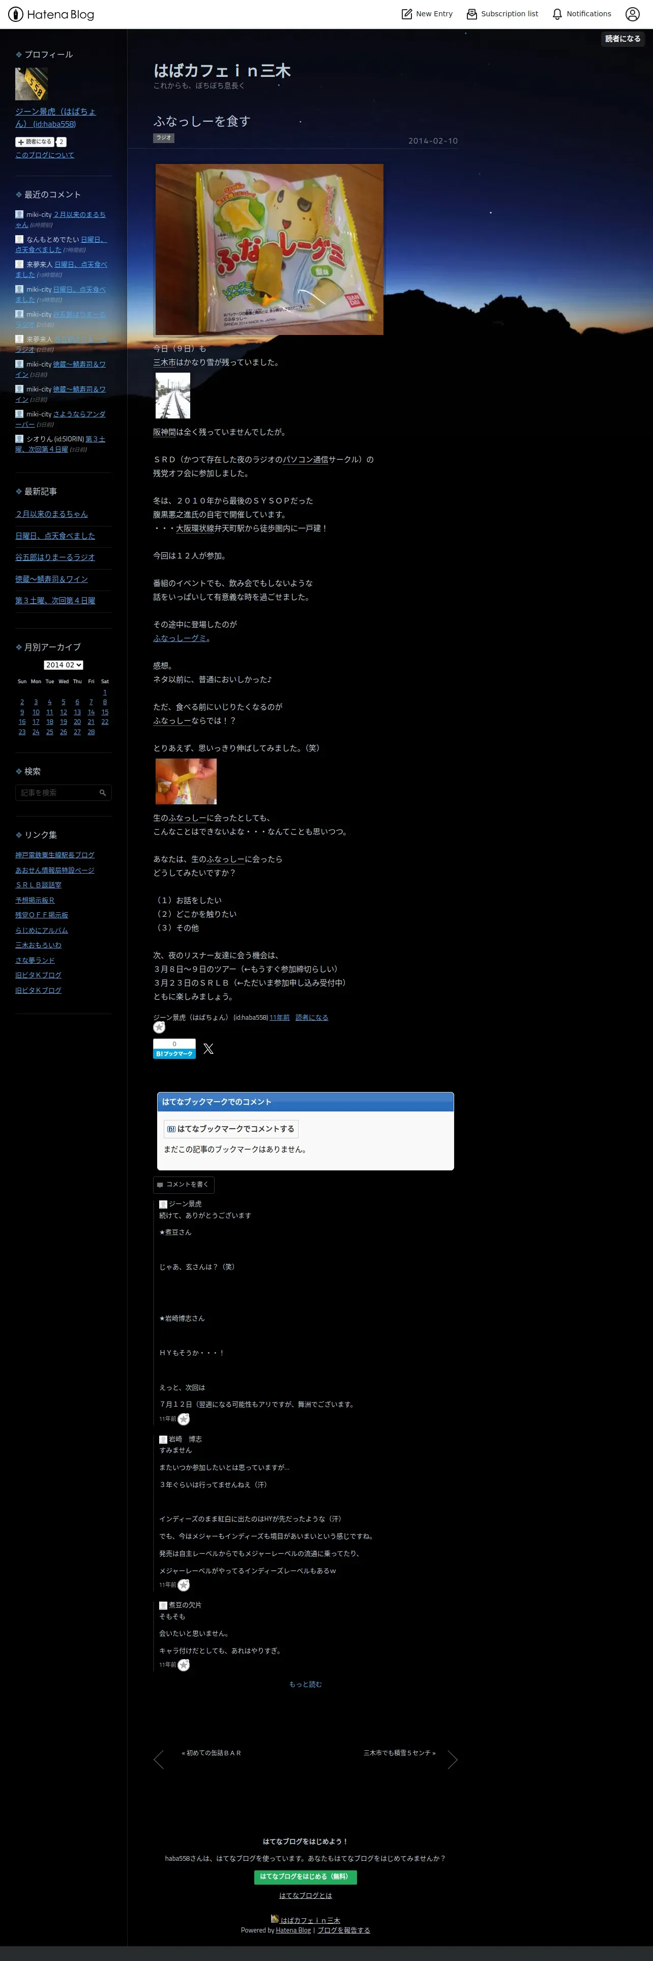Click the 読者になる link below the article

pos(312,1017)
